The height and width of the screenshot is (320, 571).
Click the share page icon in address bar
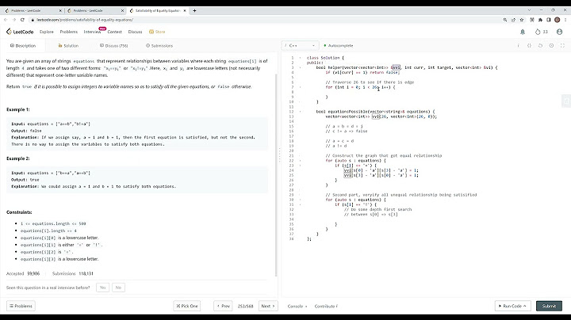513,20
